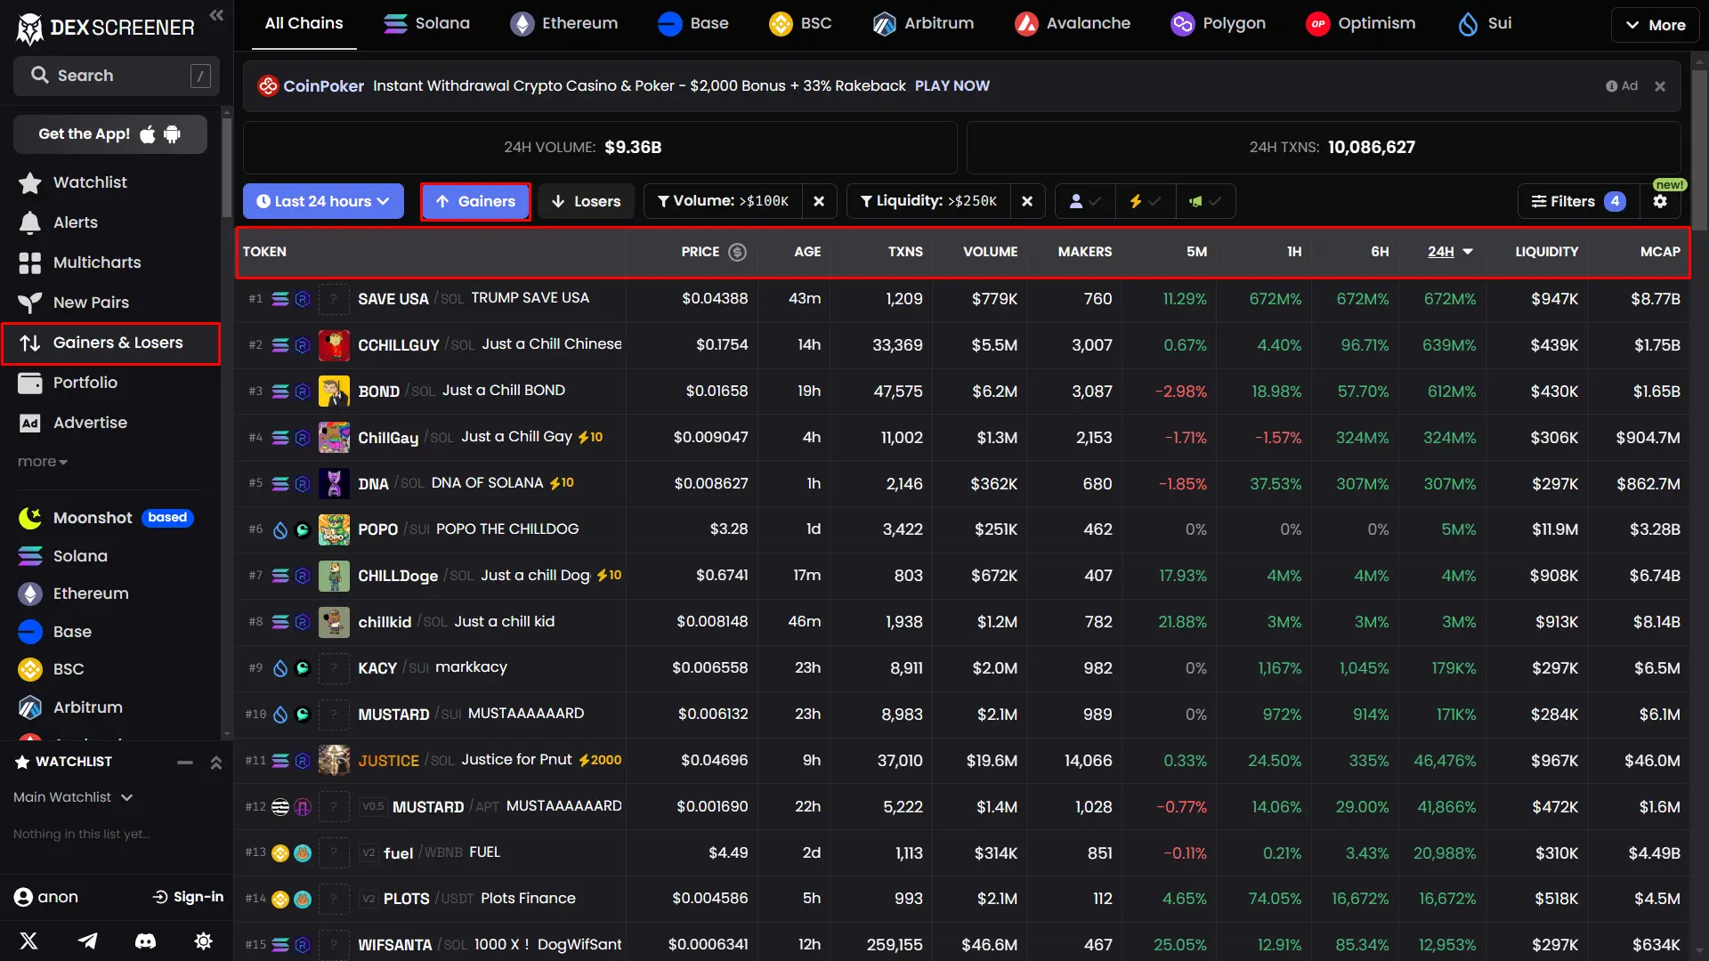Open Gainers & Losers page
This screenshot has width=1709, height=961.
point(110,343)
